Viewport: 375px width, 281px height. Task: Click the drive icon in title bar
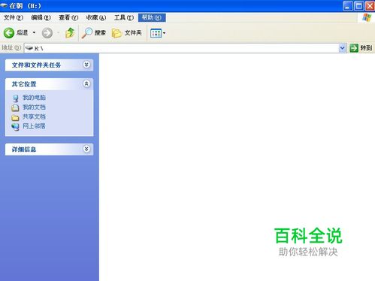pyautogui.click(x=3, y=5)
